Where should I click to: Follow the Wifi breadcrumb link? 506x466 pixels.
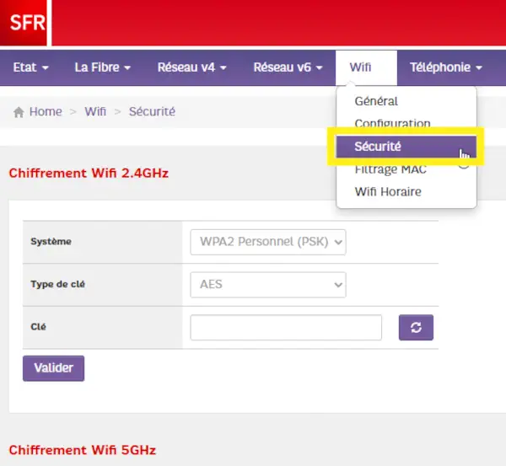click(x=95, y=111)
